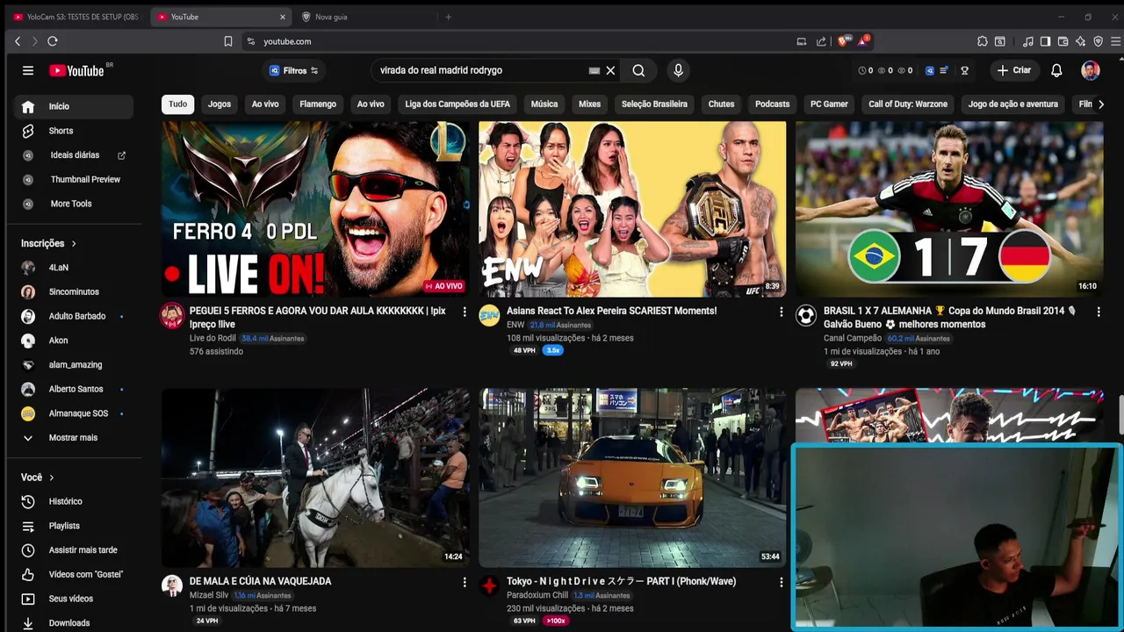
Task: Clear the search query with X
Action: point(610,70)
